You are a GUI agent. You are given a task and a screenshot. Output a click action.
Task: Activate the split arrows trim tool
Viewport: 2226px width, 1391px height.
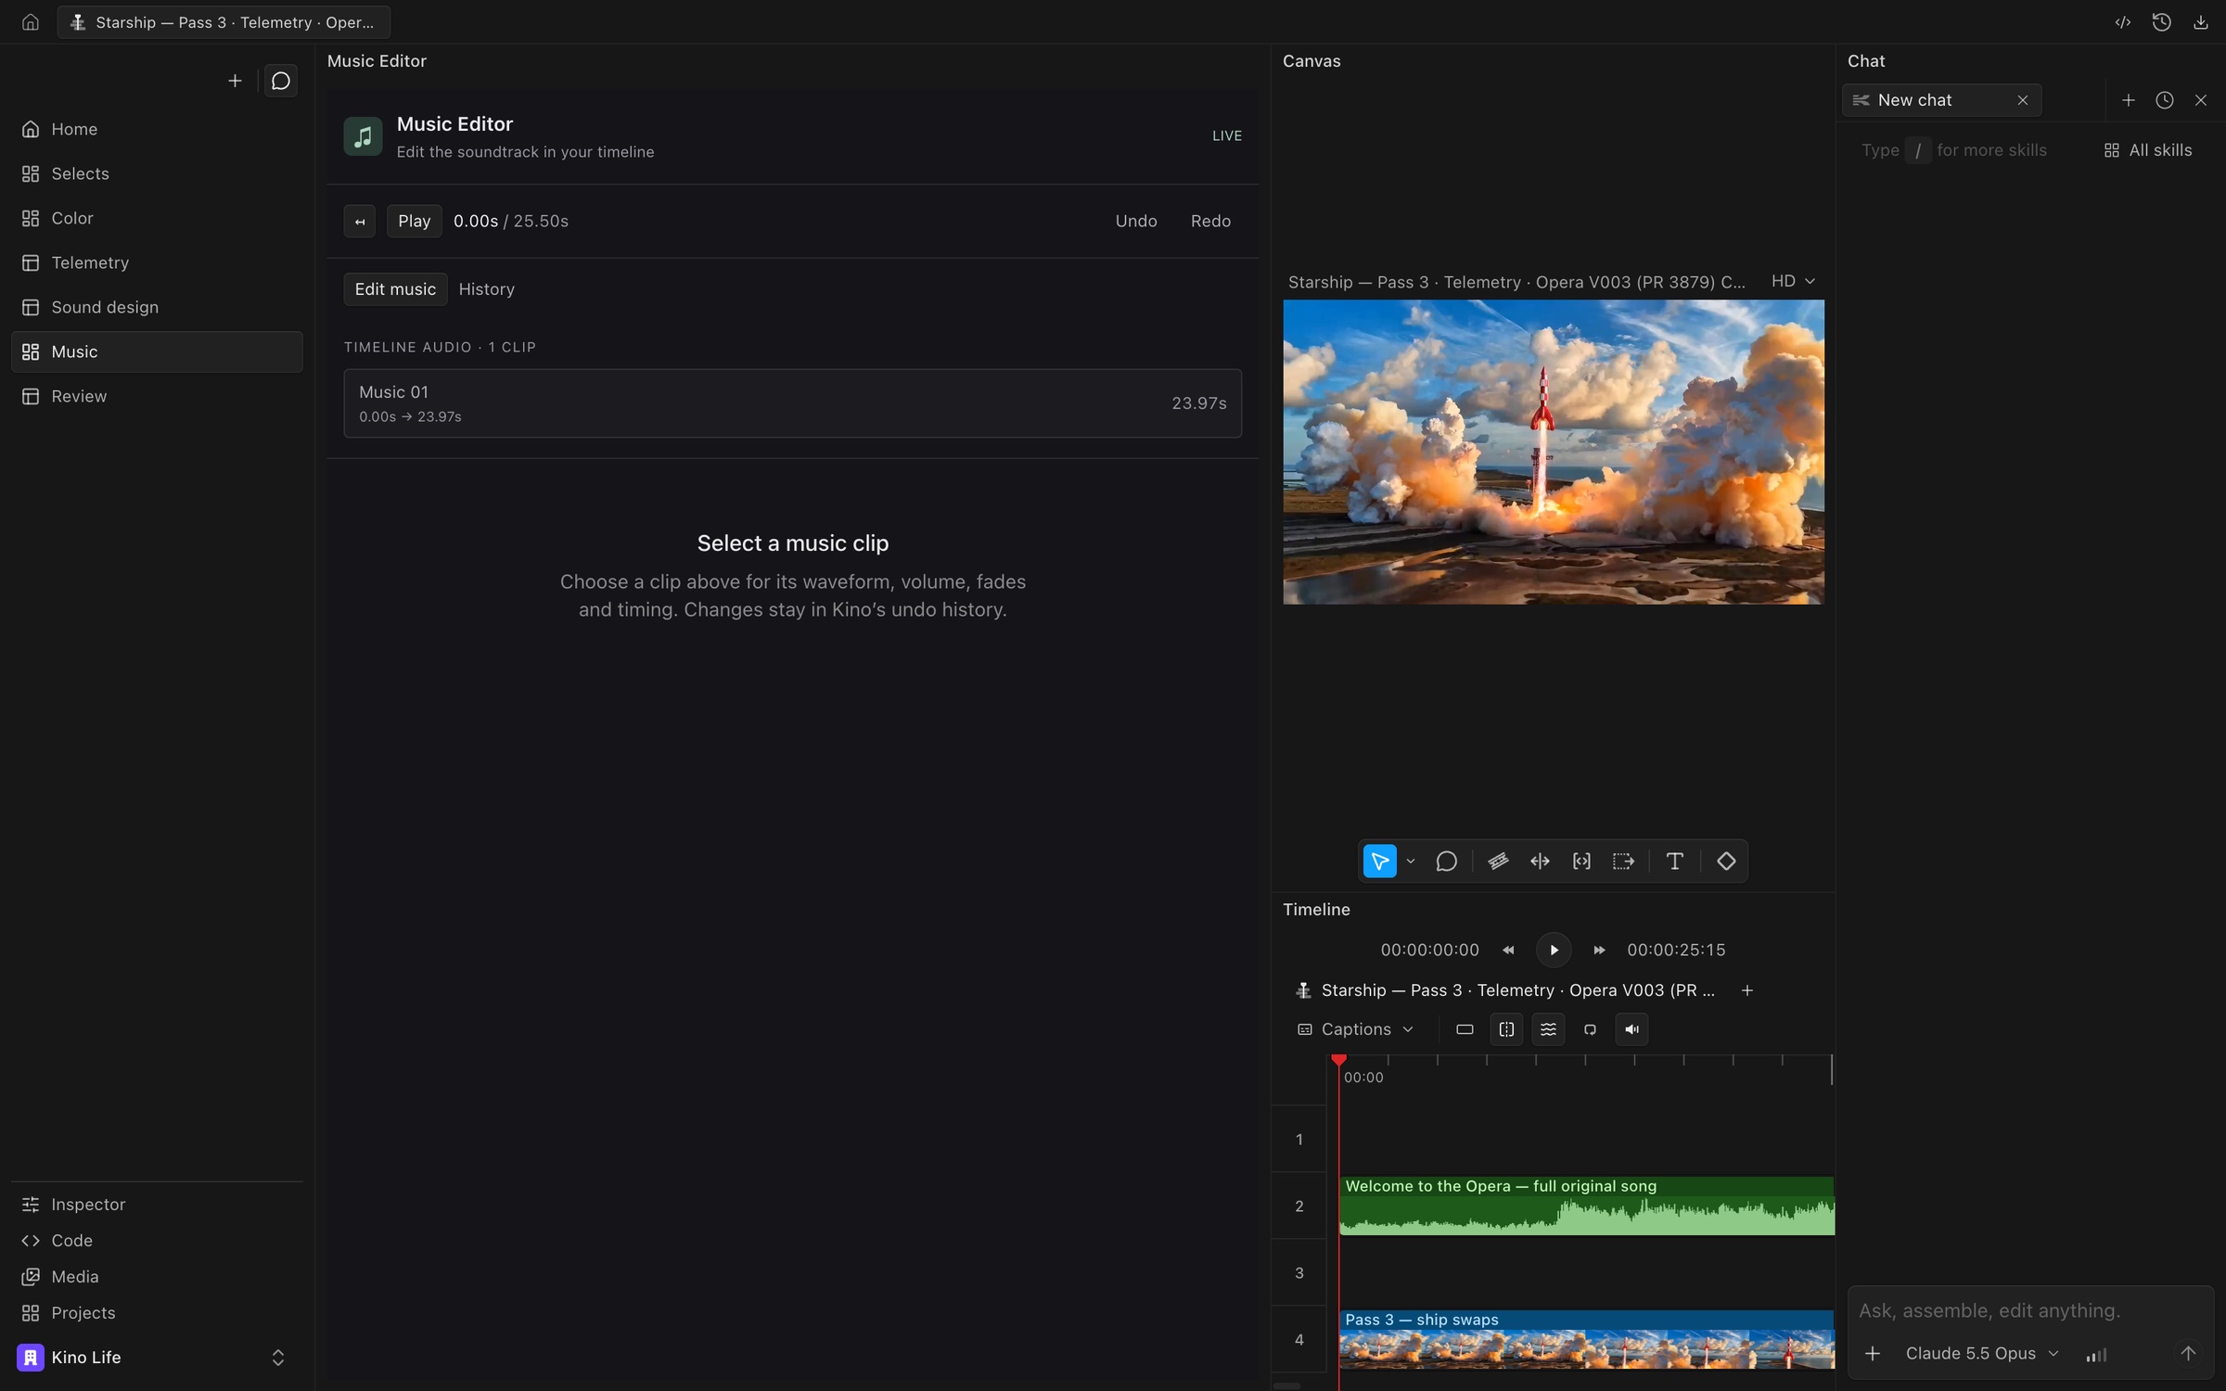[x=1540, y=861]
